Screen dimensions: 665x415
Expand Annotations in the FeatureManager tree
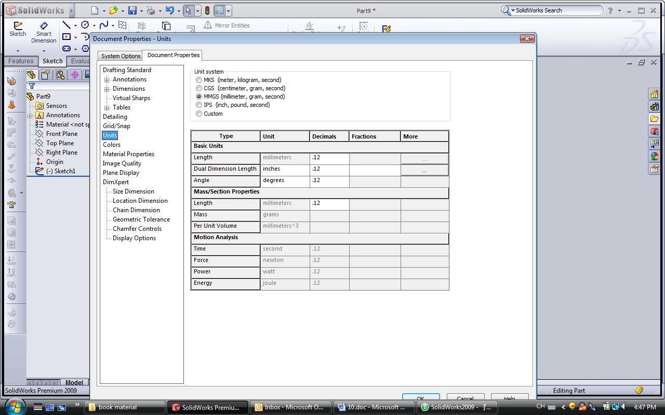click(x=30, y=115)
